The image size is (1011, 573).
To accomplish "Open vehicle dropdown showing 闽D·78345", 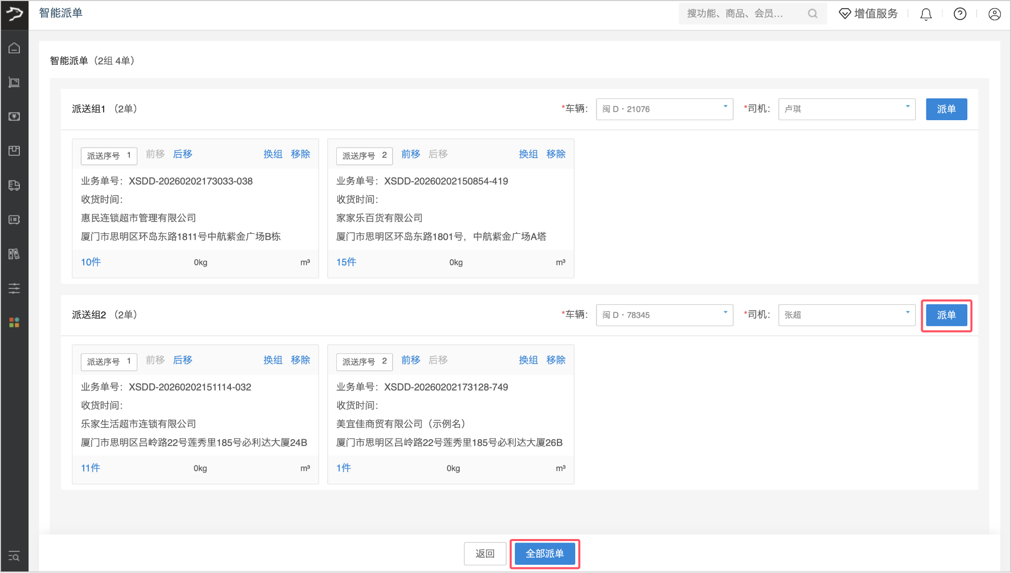I will [x=664, y=315].
